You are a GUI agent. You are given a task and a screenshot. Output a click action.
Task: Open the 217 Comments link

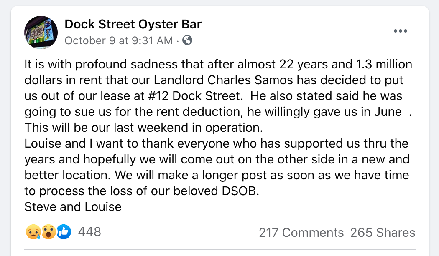click(301, 233)
